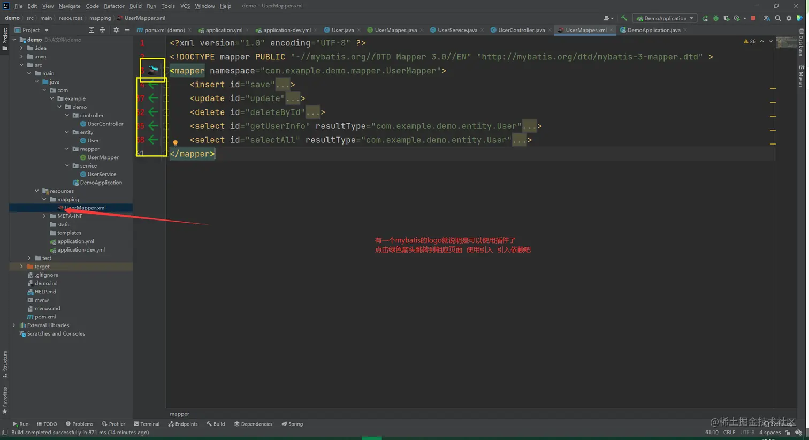
Task: Click 4 spaces indent setting in status bar
Action: click(770, 433)
